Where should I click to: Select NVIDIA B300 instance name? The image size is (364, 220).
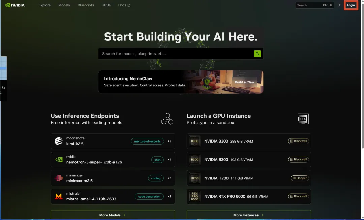(216, 141)
